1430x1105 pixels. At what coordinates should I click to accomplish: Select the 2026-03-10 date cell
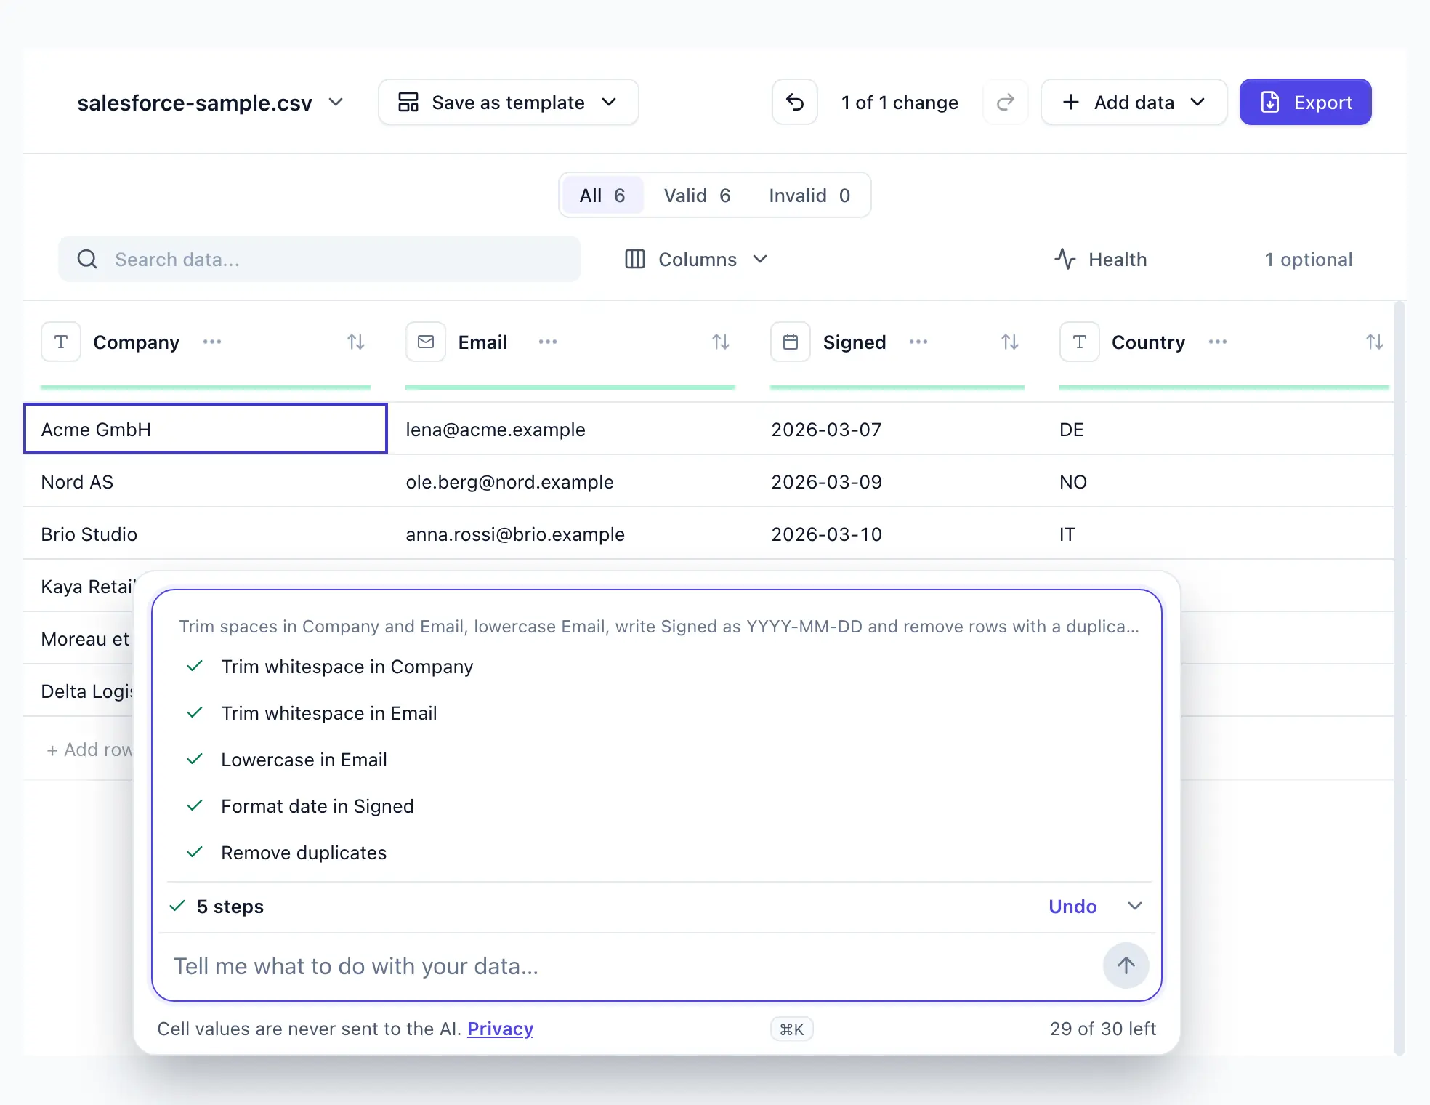tap(898, 534)
